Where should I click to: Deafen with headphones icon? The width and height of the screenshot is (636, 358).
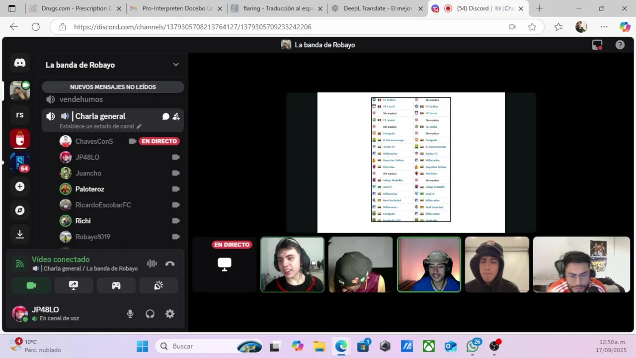click(x=150, y=314)
